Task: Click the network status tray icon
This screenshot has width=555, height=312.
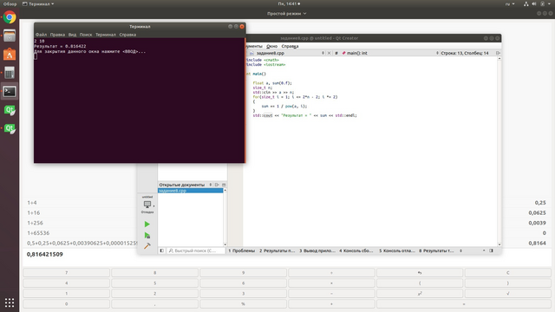Action: coord(526,3)
